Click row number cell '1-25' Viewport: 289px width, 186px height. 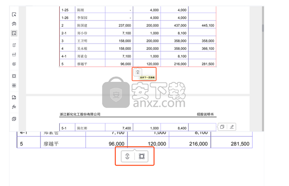[x=65, y=10]
